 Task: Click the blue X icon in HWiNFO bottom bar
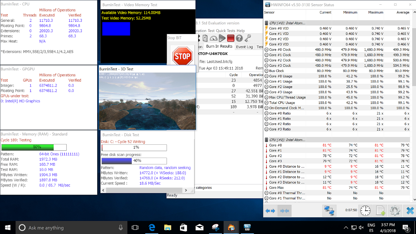(x=410, y=211)
